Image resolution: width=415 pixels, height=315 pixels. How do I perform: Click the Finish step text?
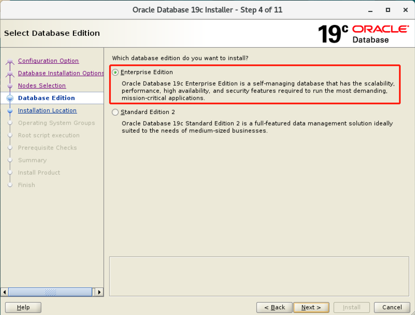(27, 185)
